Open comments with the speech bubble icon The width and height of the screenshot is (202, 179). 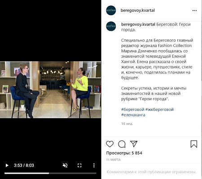(122, 144)
